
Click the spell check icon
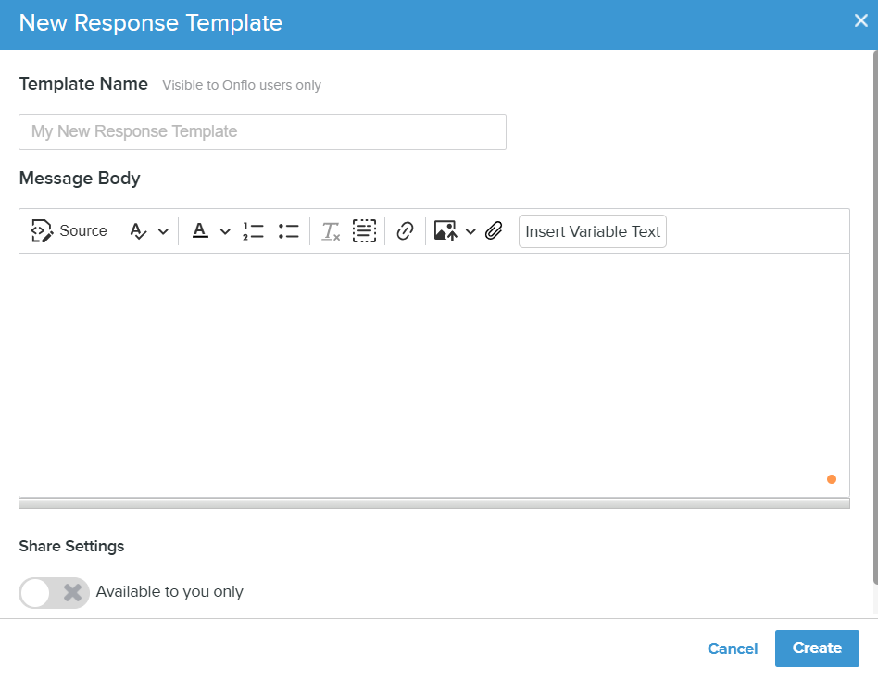tap(138, 231)
